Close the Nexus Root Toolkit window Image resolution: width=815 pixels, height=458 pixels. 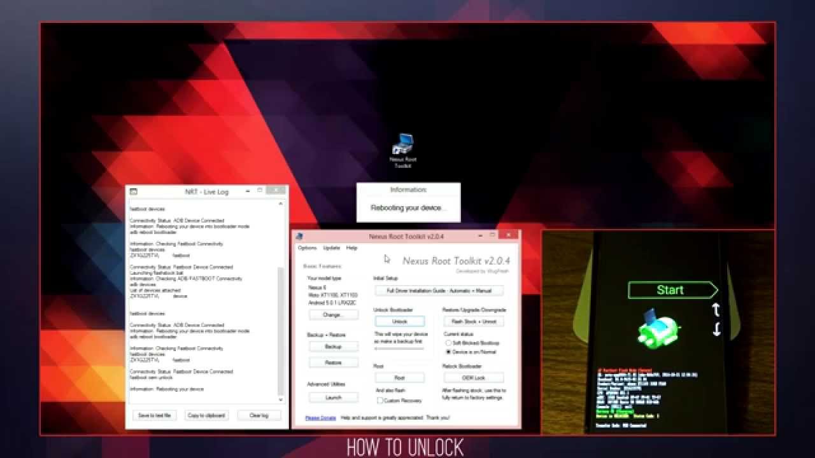(508, 235)
